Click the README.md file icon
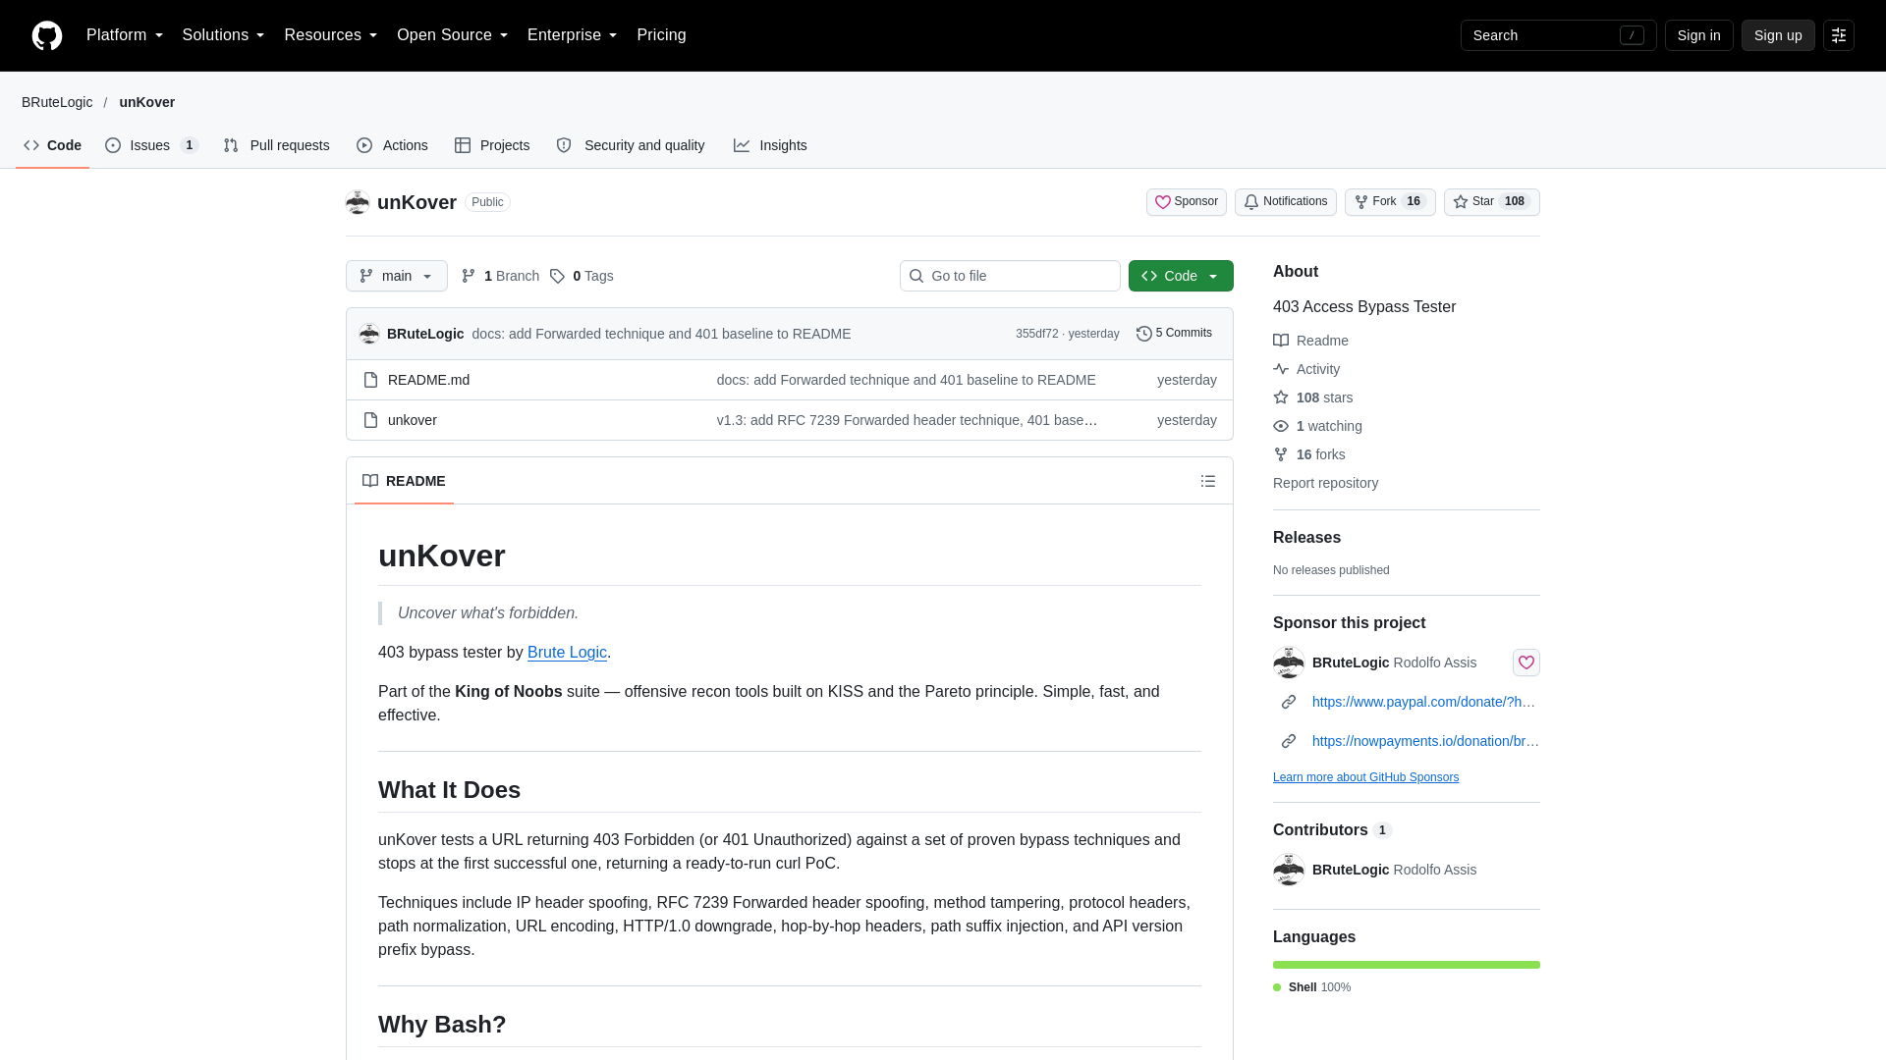 click(370, 380)
